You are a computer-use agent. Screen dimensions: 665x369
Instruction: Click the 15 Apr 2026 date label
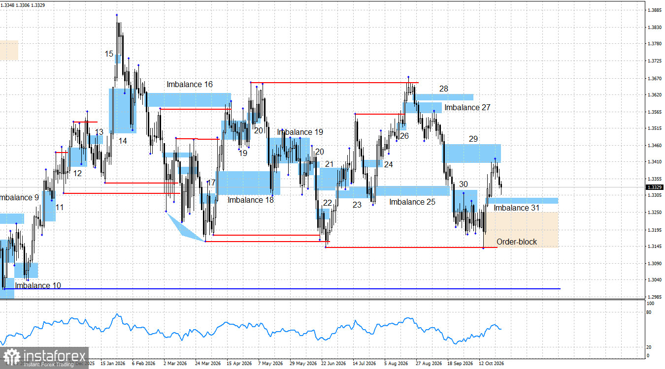click(239, 364)
